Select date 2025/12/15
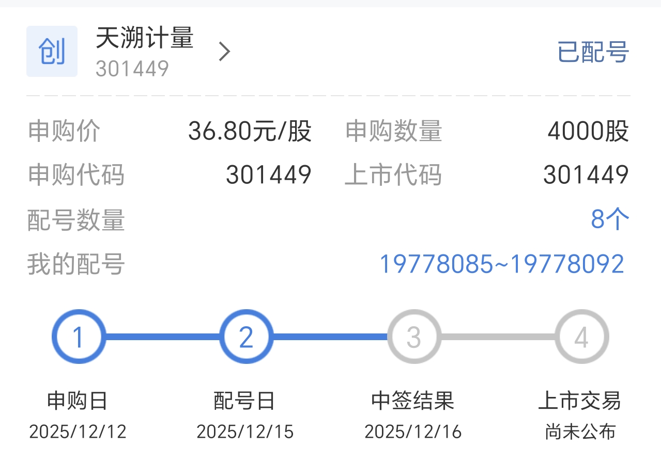 tap(245, 432)
